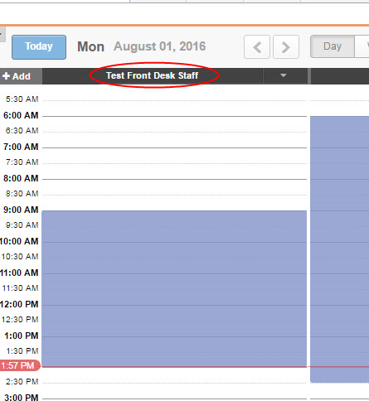369x401 pixels.
Task: Select the empty 7:30 AM time slot
Action: pos(175,172)
